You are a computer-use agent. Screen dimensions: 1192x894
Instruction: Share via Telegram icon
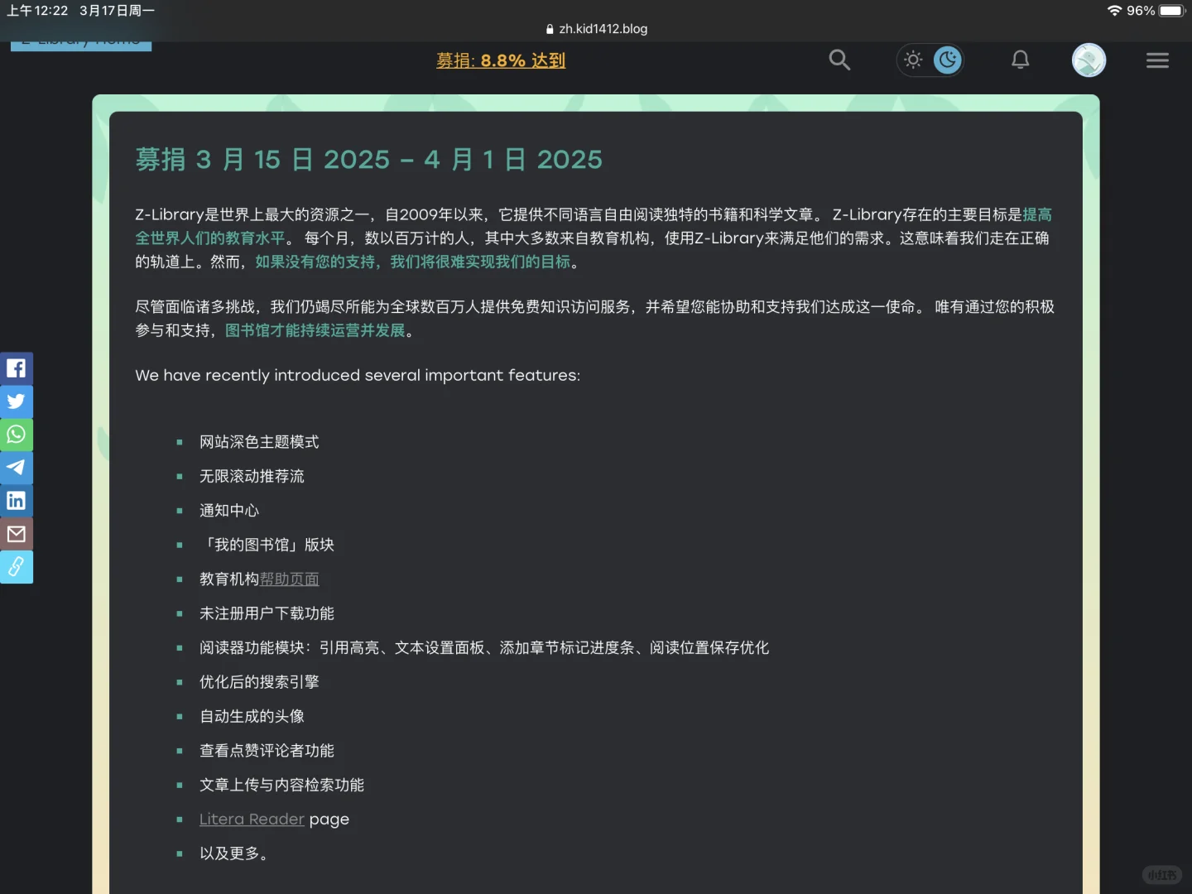(16, 468)
